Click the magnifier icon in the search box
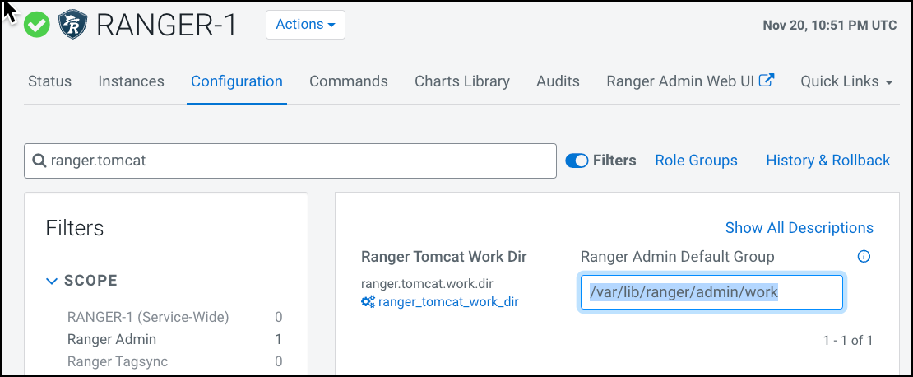The height and width of the screenshot is (377, 913). [39, 161]
